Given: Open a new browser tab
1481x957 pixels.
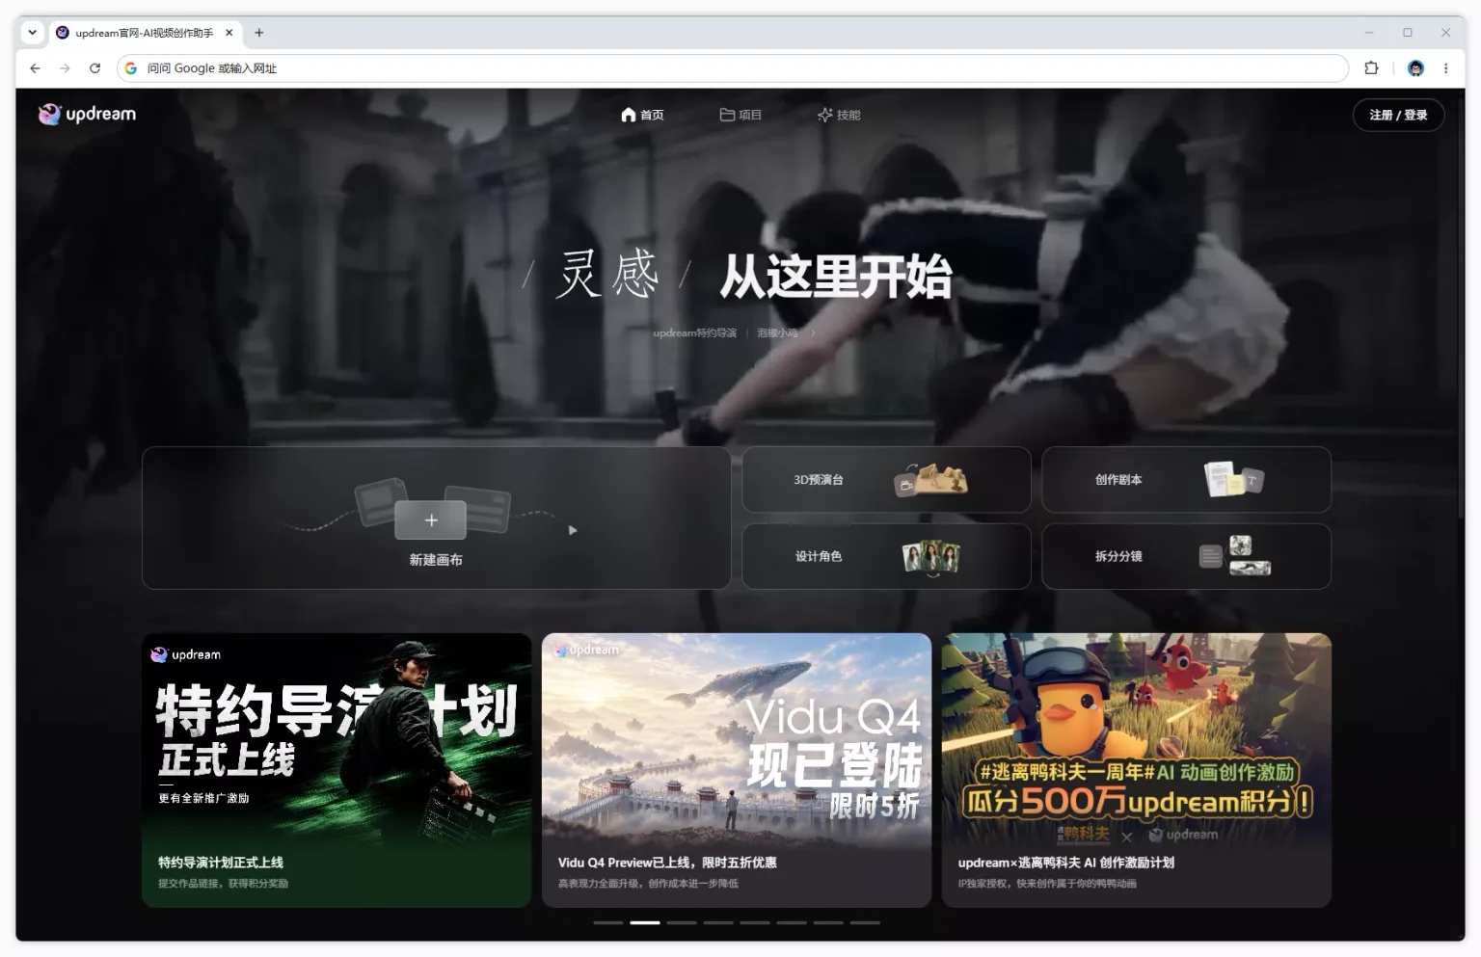Looking at the screenshot, I should coord(258,33).
